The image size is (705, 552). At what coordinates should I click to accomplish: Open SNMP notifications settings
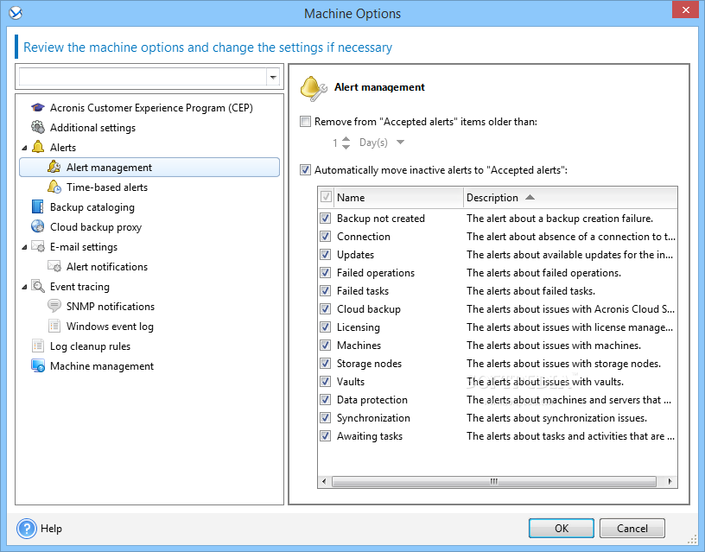tap(111, 307)
